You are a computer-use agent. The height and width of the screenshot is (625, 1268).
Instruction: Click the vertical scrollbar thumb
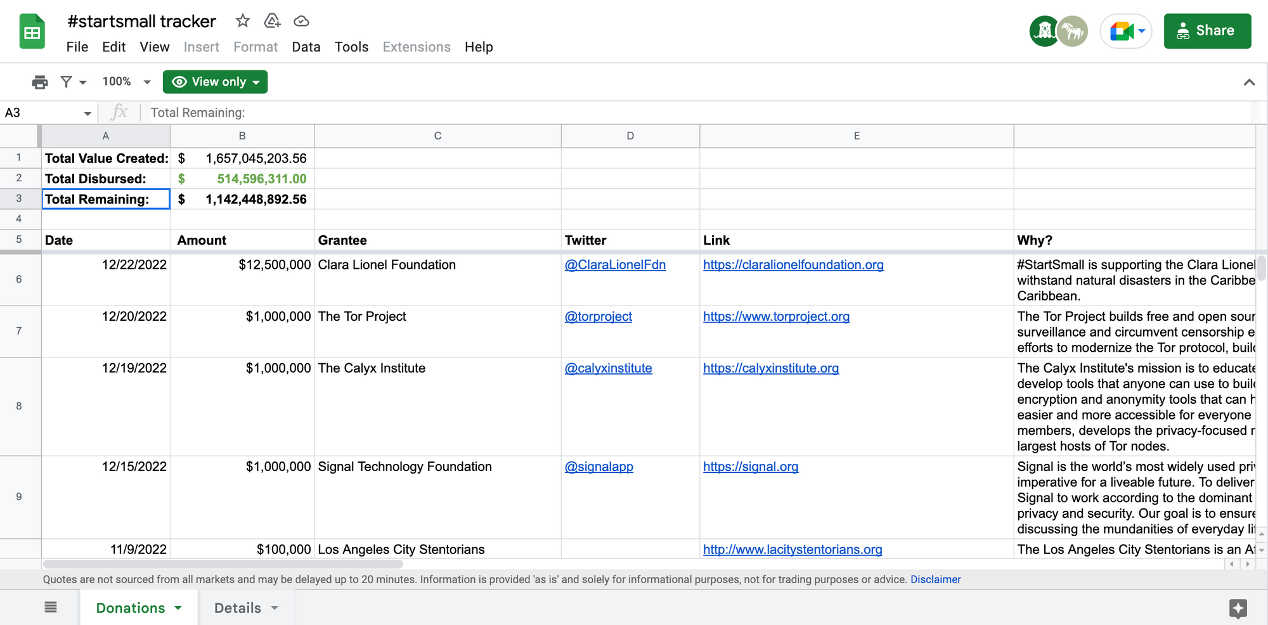(1262, 267)
